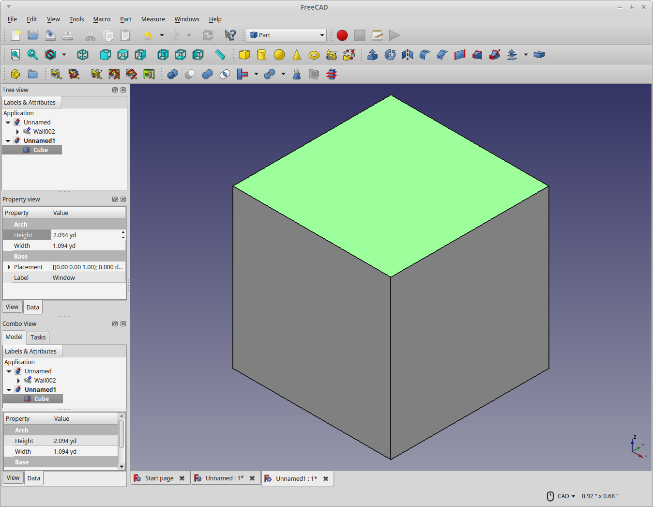This screenshot has width=653, height=507.
Task: Open the Macro menu
Action: coord(102,19)
